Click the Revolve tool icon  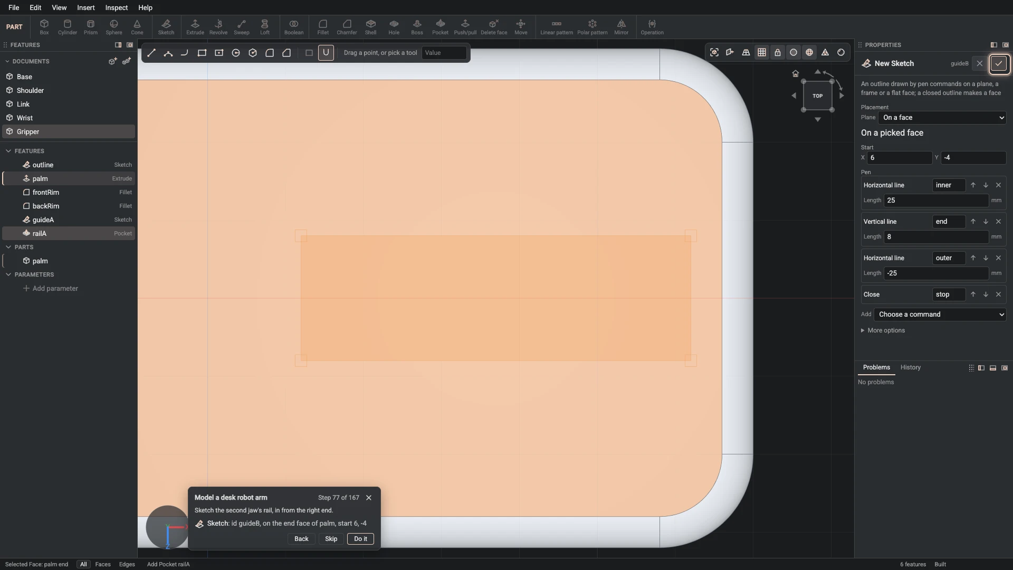tap(218, 27)
